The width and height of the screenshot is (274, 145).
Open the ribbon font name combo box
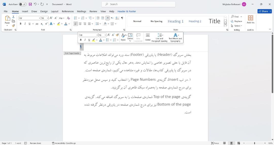click(29, 18)
